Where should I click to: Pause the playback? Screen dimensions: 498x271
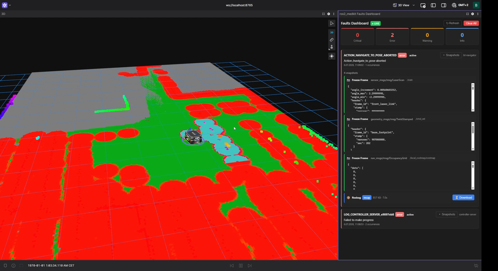241,266
